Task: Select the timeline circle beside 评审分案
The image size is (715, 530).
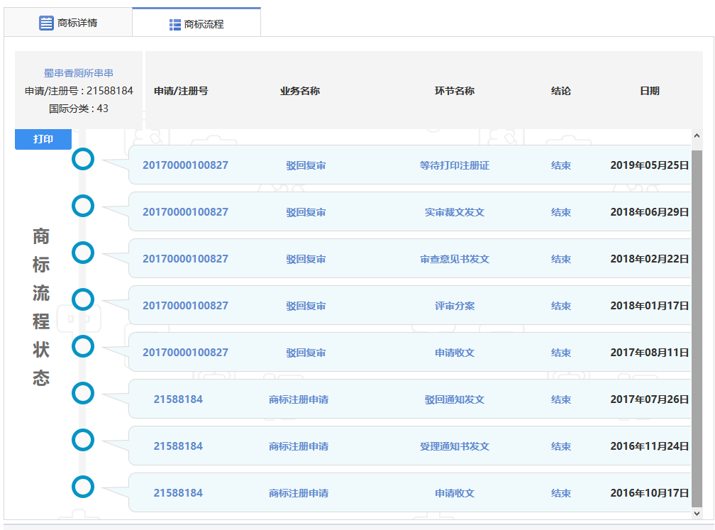Action: pyautogui.click(x=83, y=299)
